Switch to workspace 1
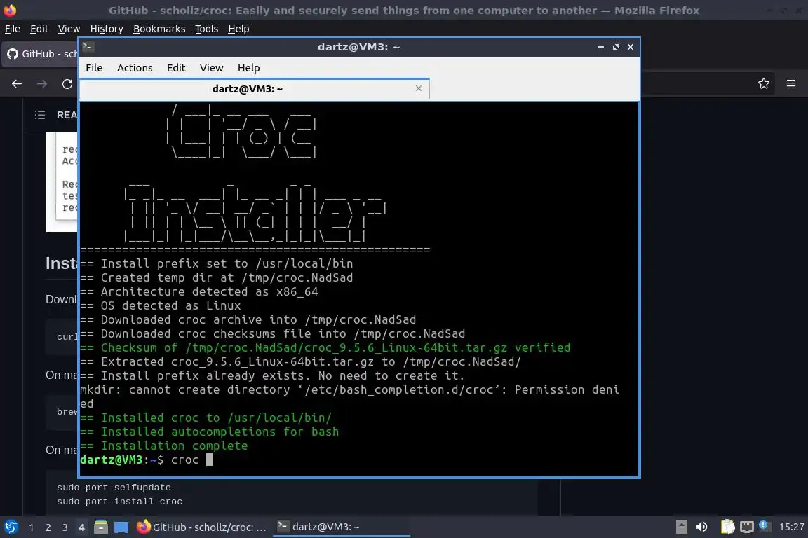808x538 pixels. click(x=32, y=527)
